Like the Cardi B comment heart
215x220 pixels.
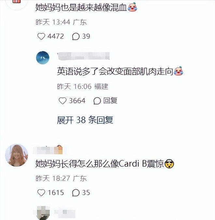pyautogui.click(x=41, y=193)
